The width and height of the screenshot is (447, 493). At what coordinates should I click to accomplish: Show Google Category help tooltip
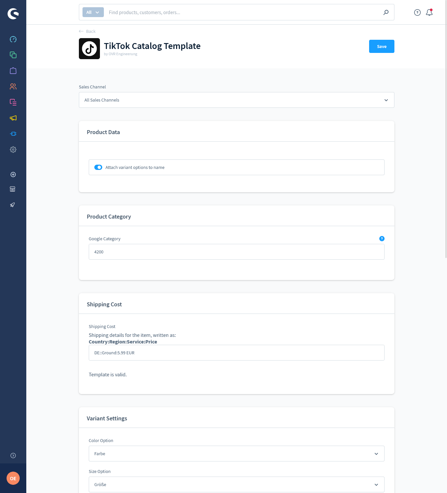pos(382,239)
